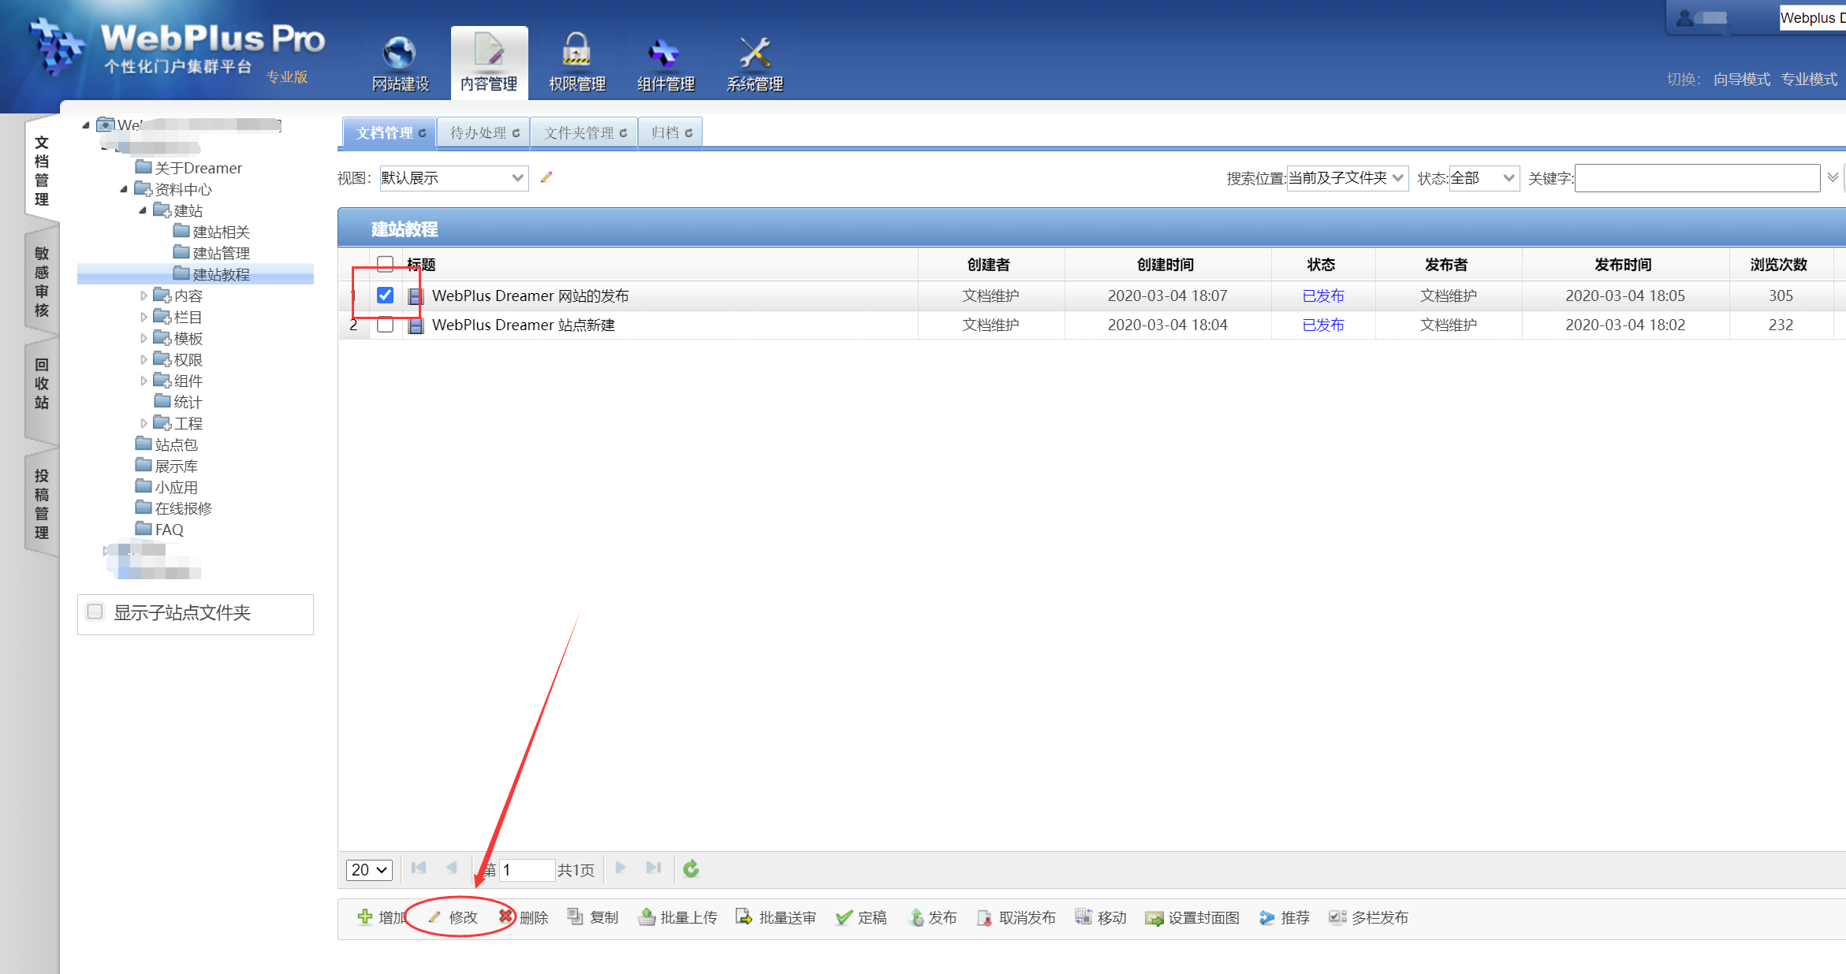1846x974 pixels.
Task: Click the 修改 button
Action: [461, 917]
